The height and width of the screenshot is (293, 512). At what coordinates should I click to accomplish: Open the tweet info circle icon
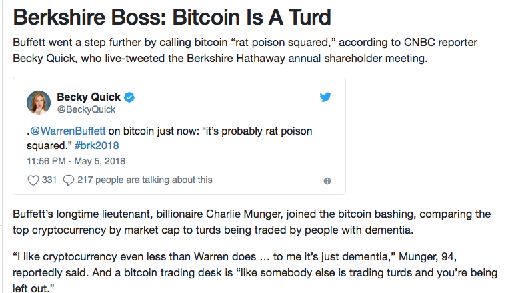coord(327,181)
